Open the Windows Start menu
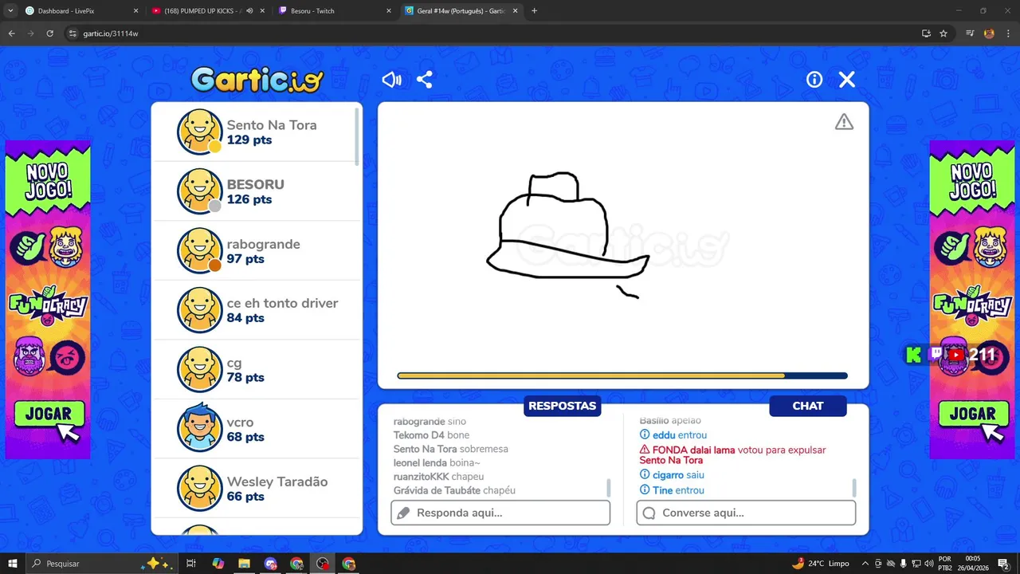 [x=12, y=564]
